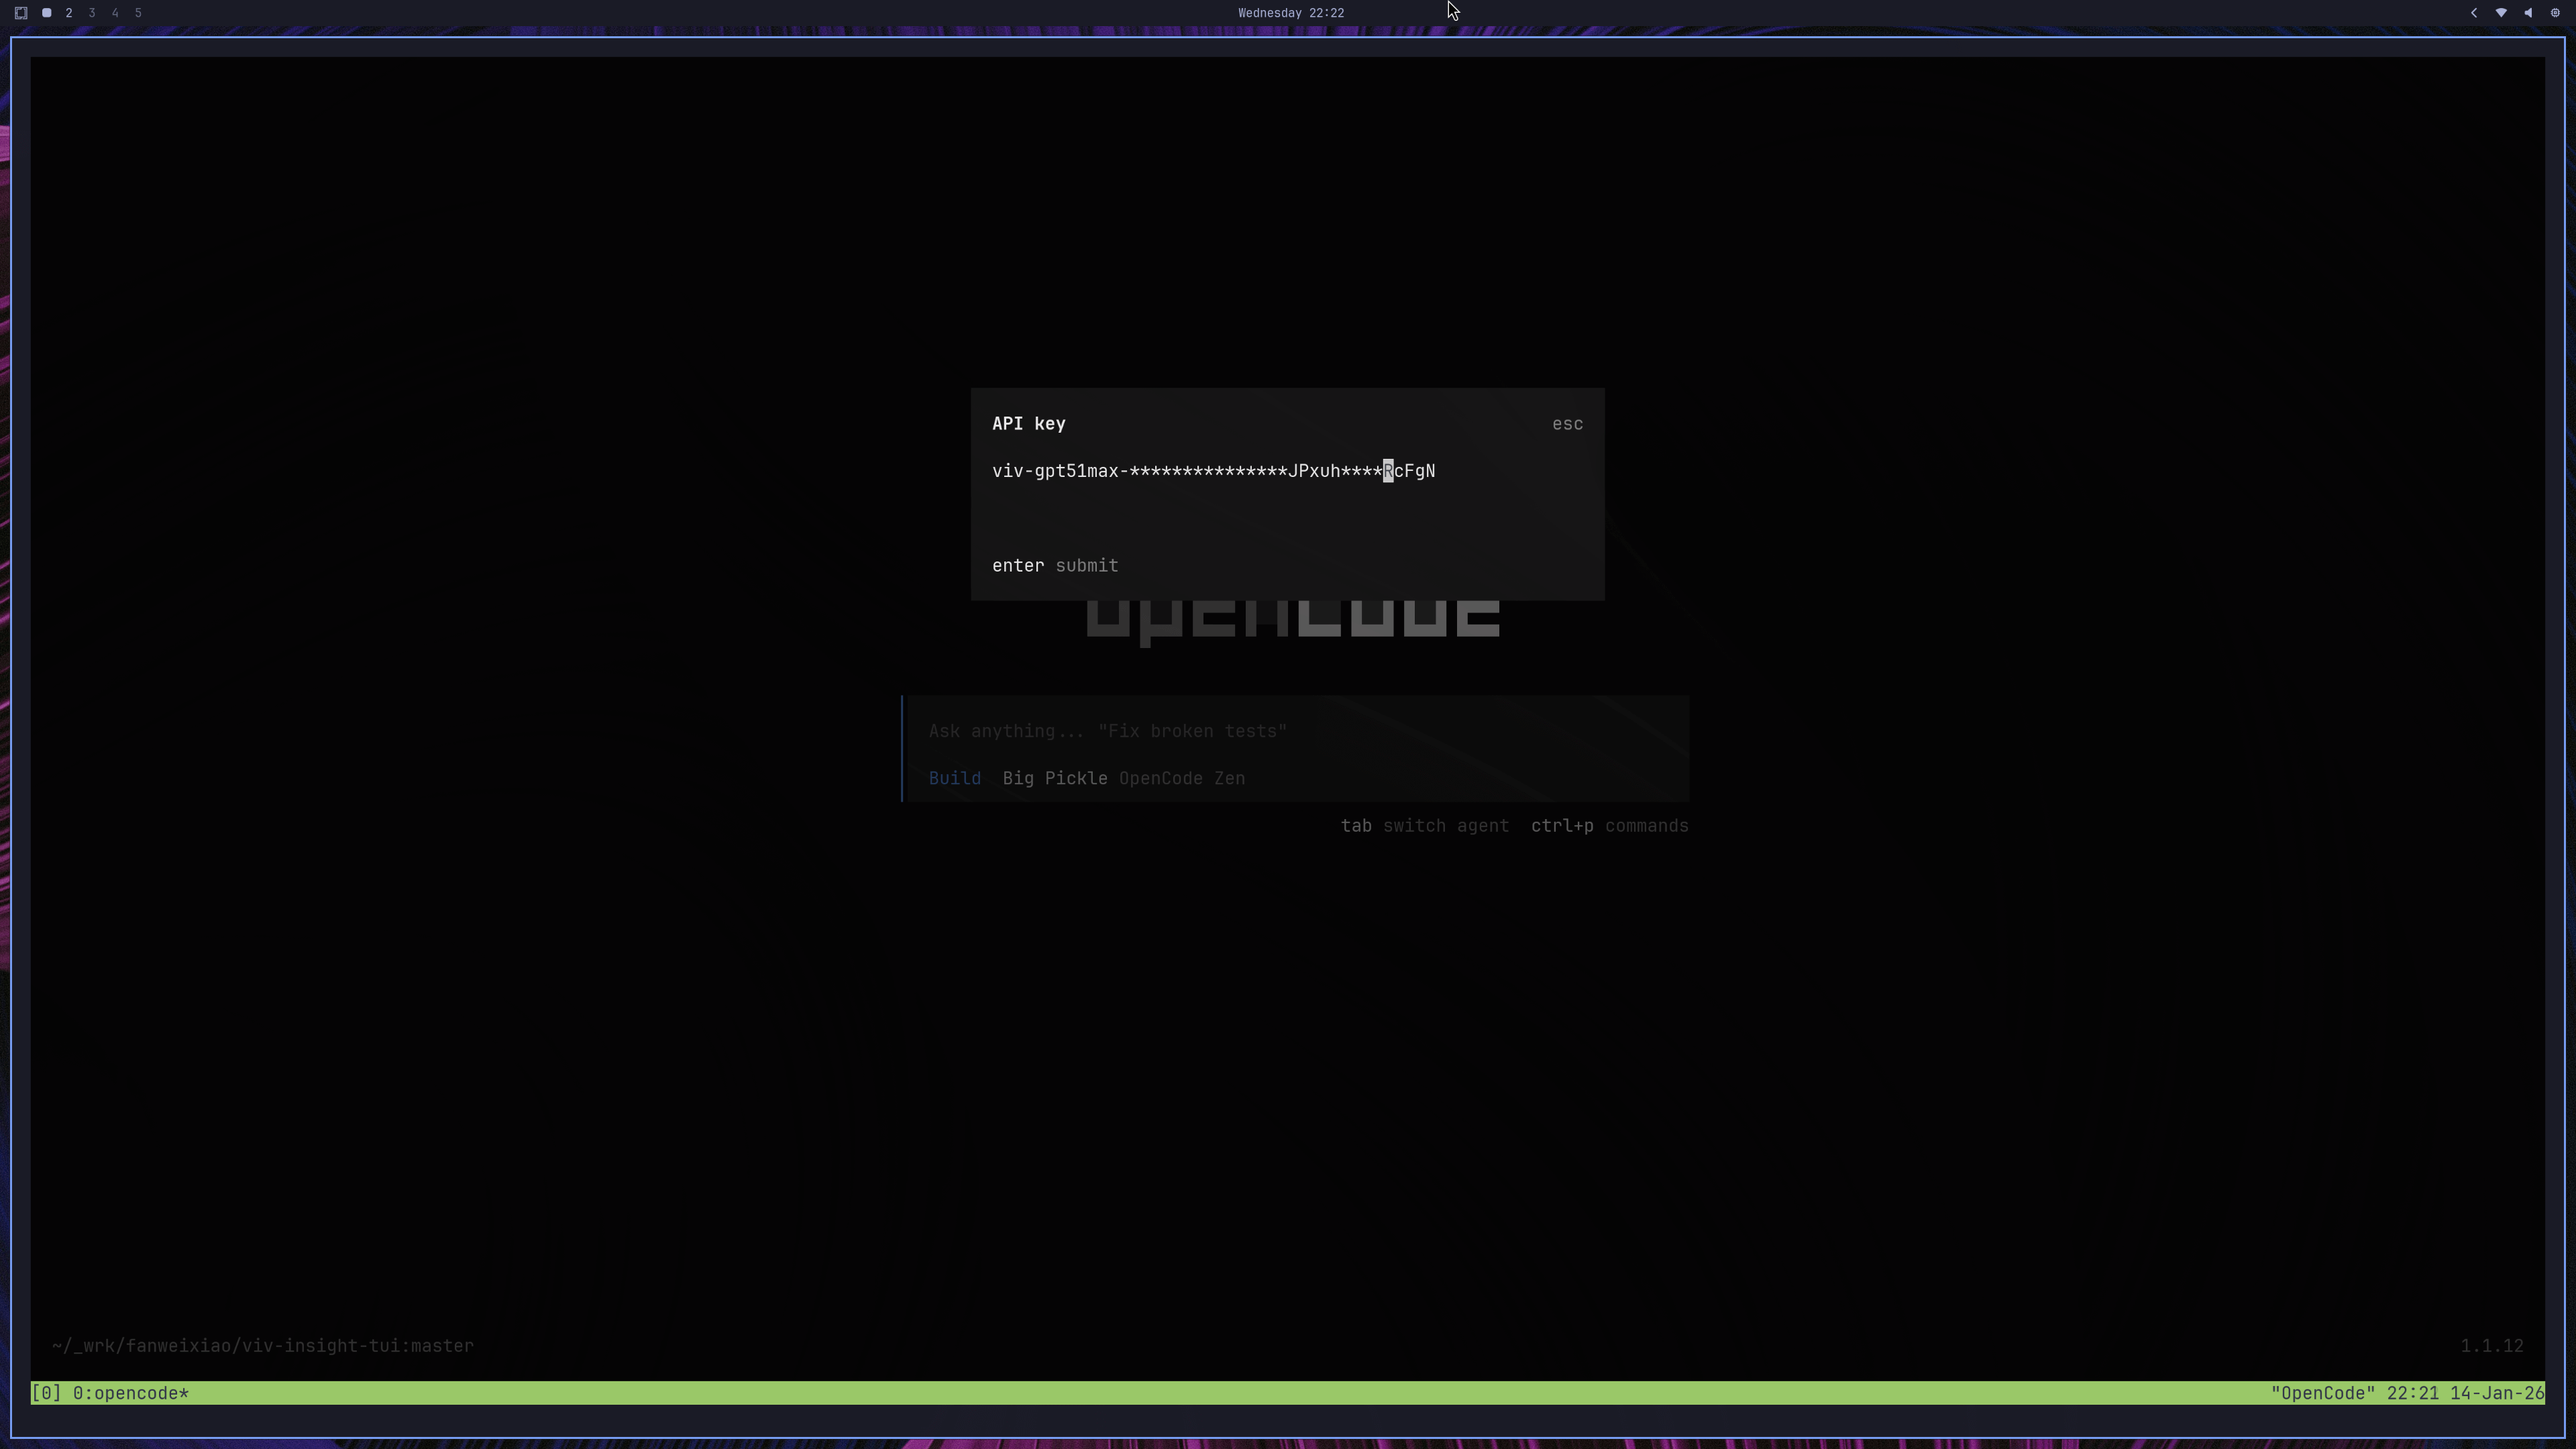Open the CPU chip tray icon

pyautogui.click(x=2555, y=13)
